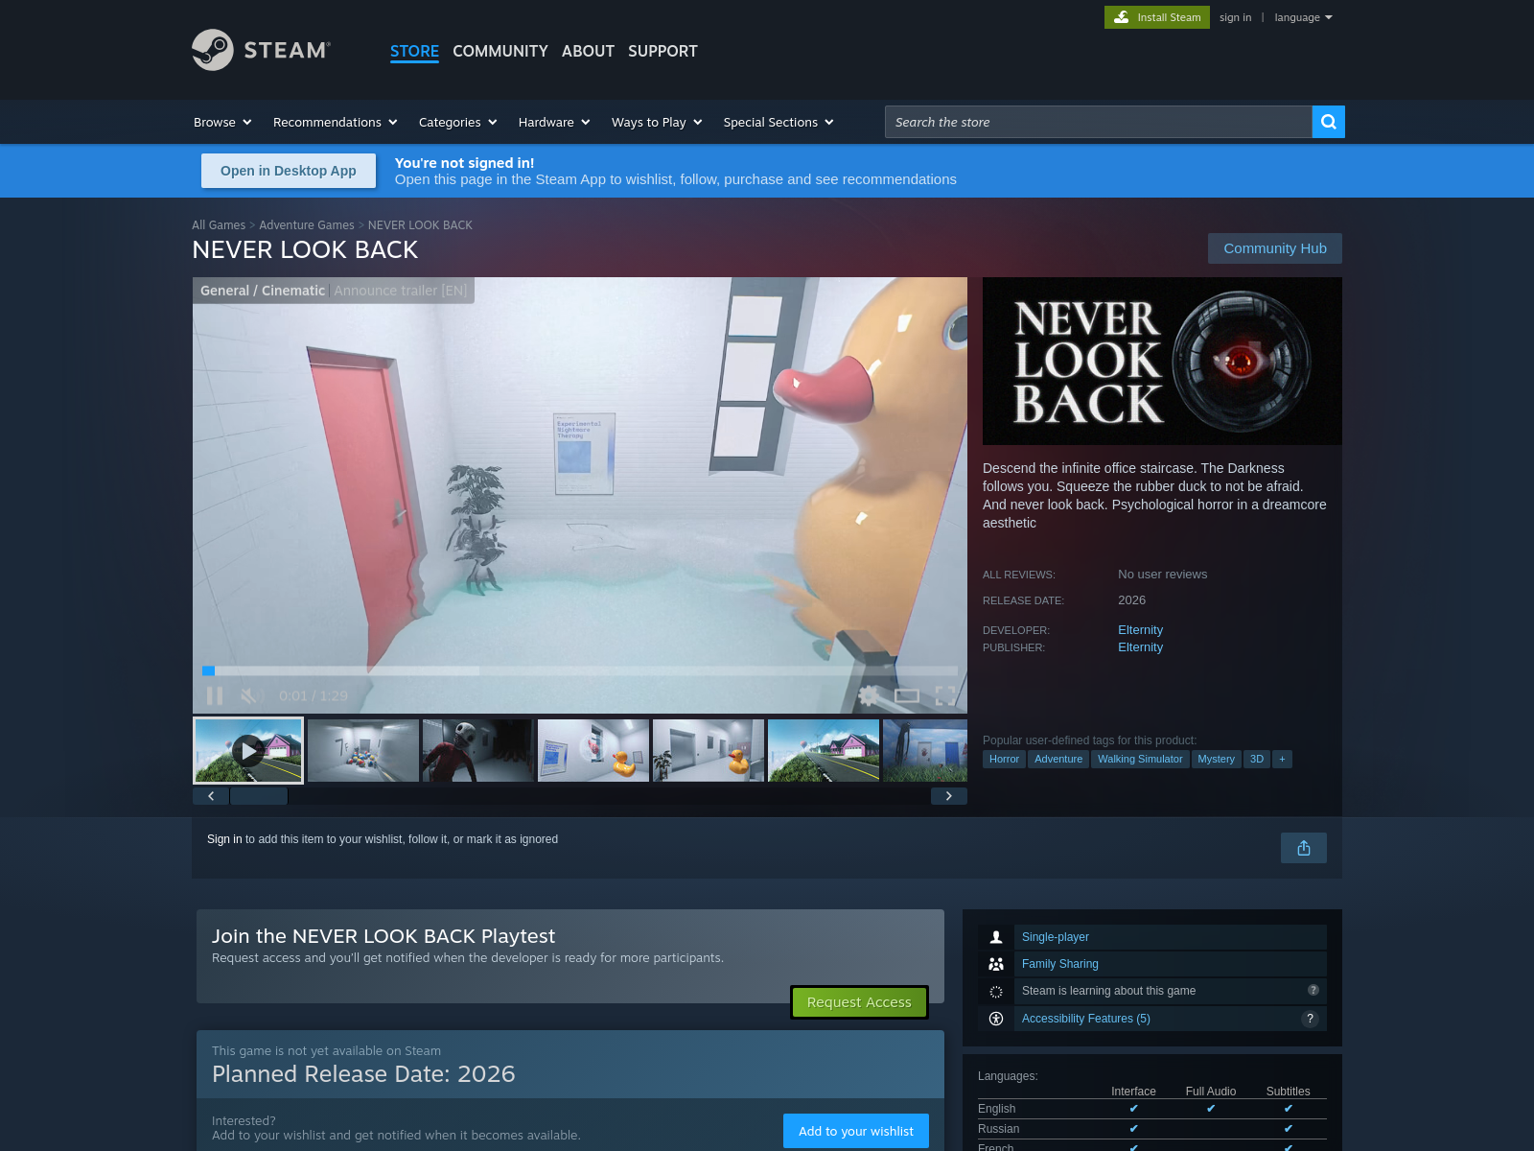Open Accessibility Features (5) link
Image resolution: width=1534 pixels, height=1151 pixels.
(x=1086, y=1019)
